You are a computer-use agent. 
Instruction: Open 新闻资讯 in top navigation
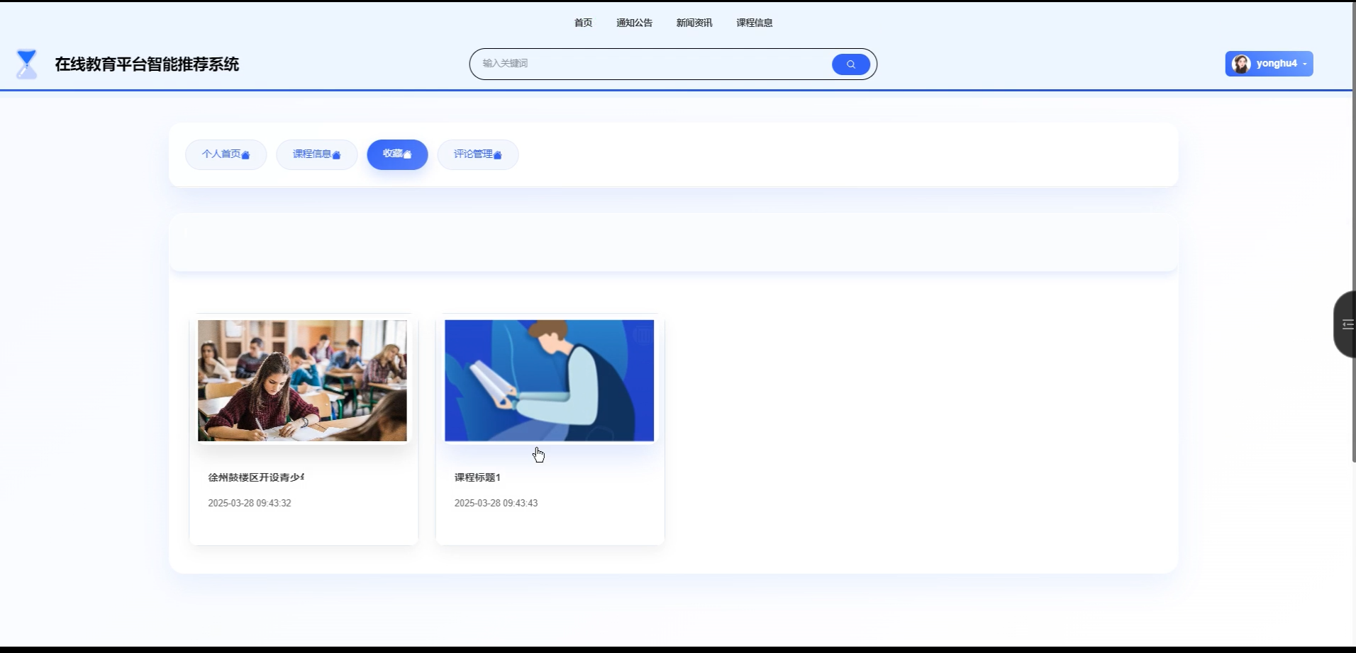[x=694, y=23]
